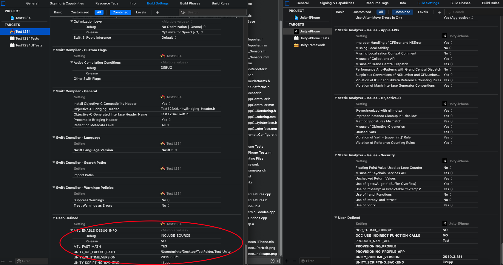Open Swift Language Version dropdown

pos(169,150)
